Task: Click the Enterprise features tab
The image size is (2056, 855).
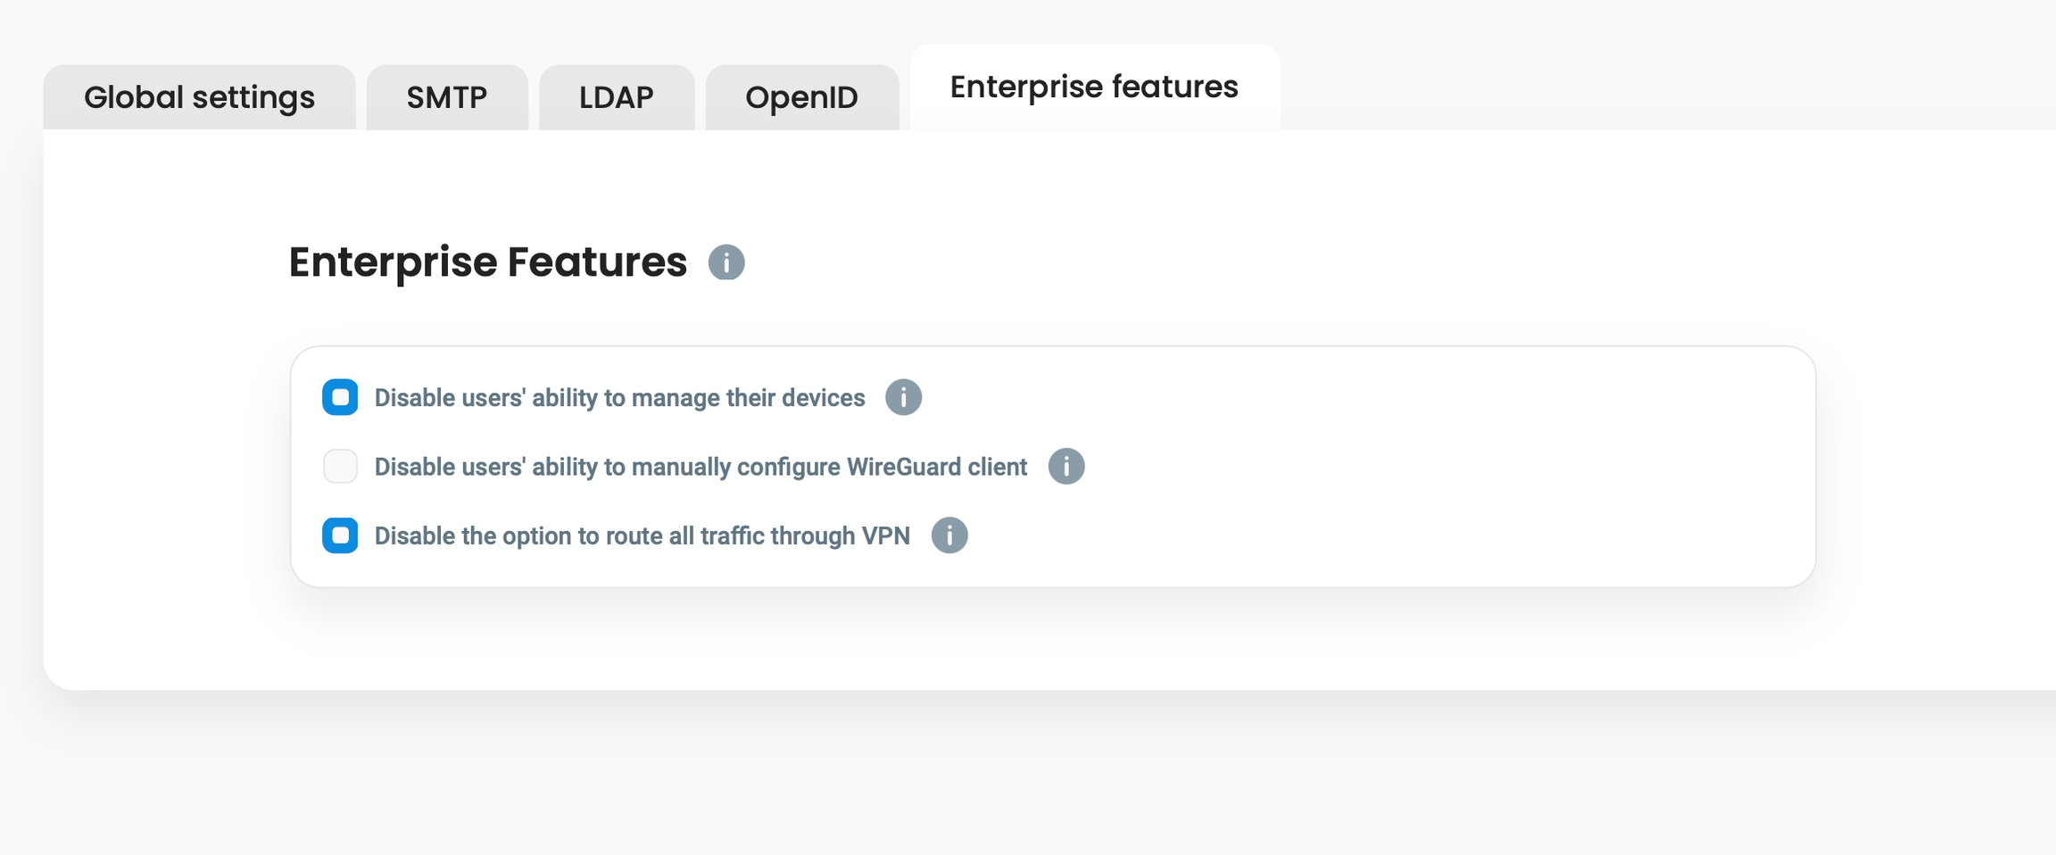Action: pos(1094,87)
